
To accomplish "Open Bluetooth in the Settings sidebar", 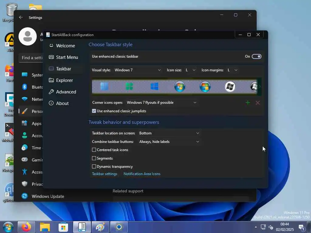I will (31, 87).
